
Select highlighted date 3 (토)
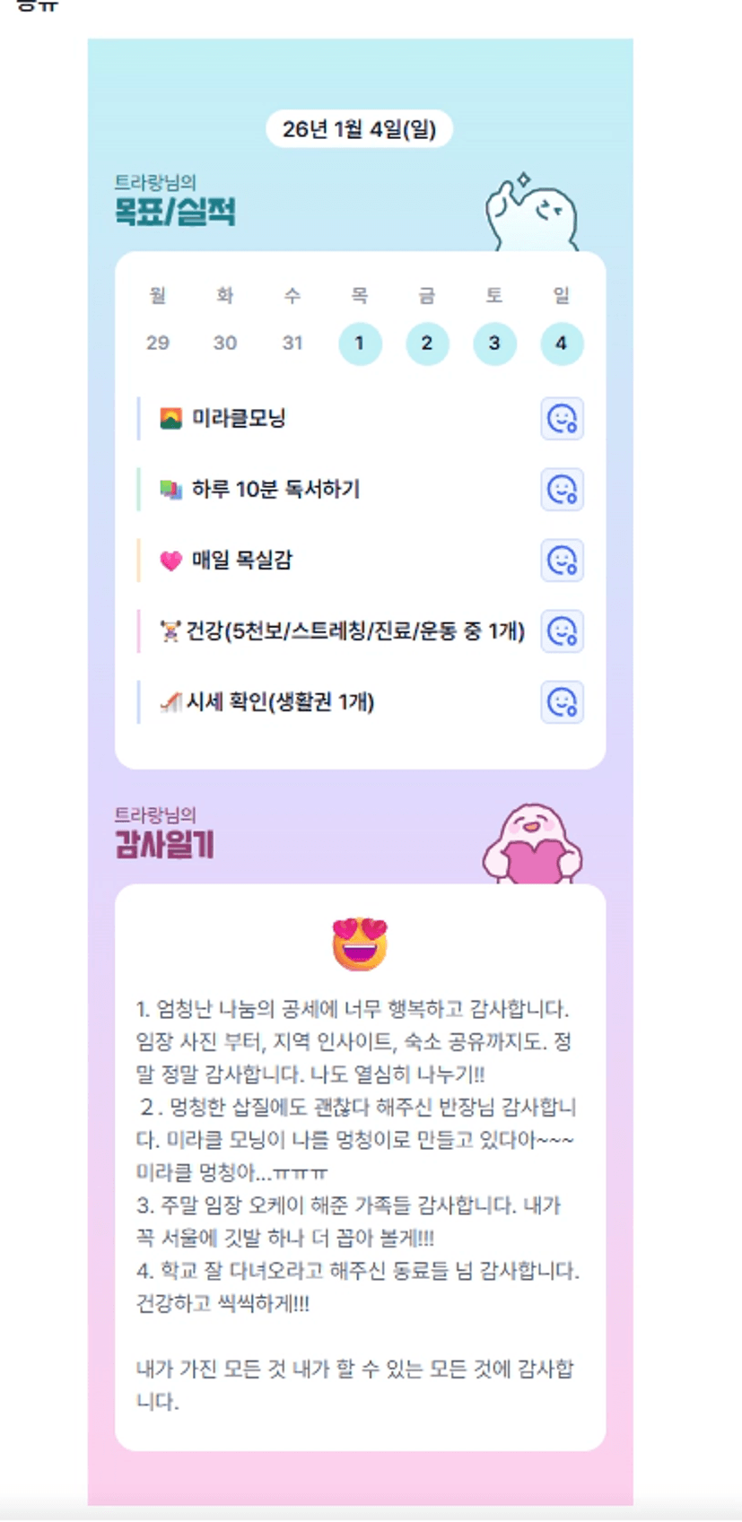point(494,344)
